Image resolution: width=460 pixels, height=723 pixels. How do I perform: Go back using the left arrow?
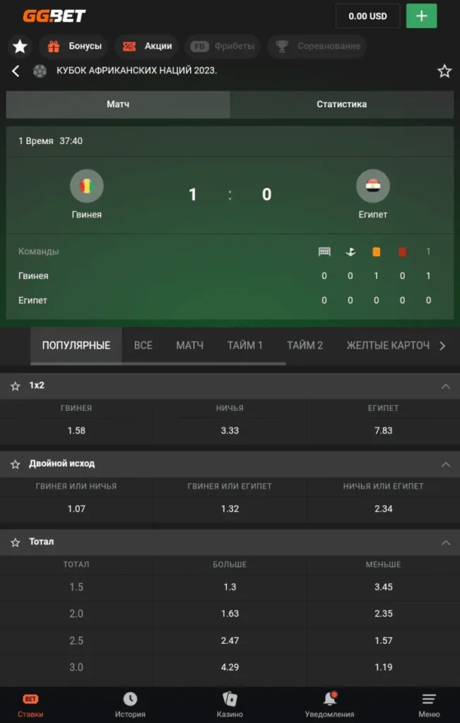click(x=16, y=71)
